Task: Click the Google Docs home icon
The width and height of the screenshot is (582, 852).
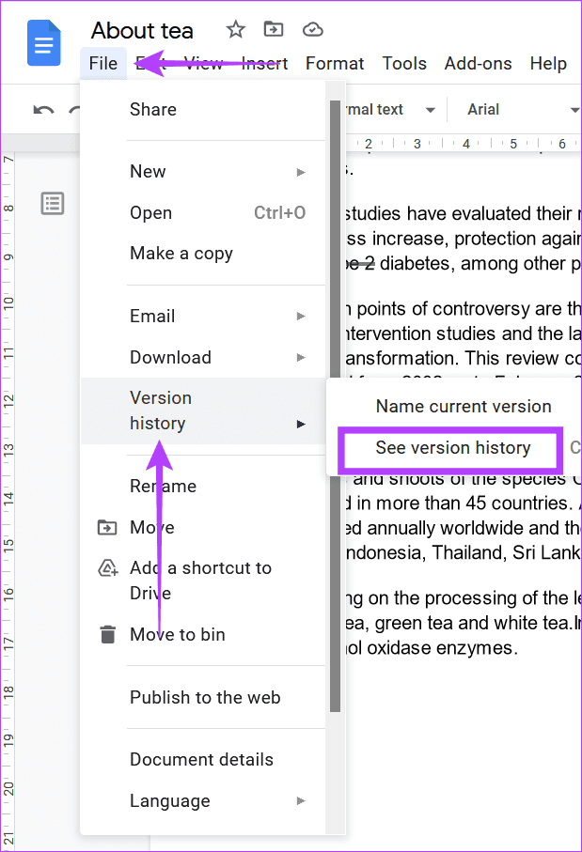Action: [x=44, y=43]
